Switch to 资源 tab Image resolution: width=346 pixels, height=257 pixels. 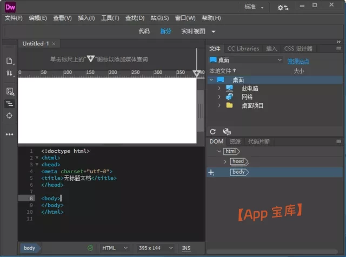[x=235, y=141]
